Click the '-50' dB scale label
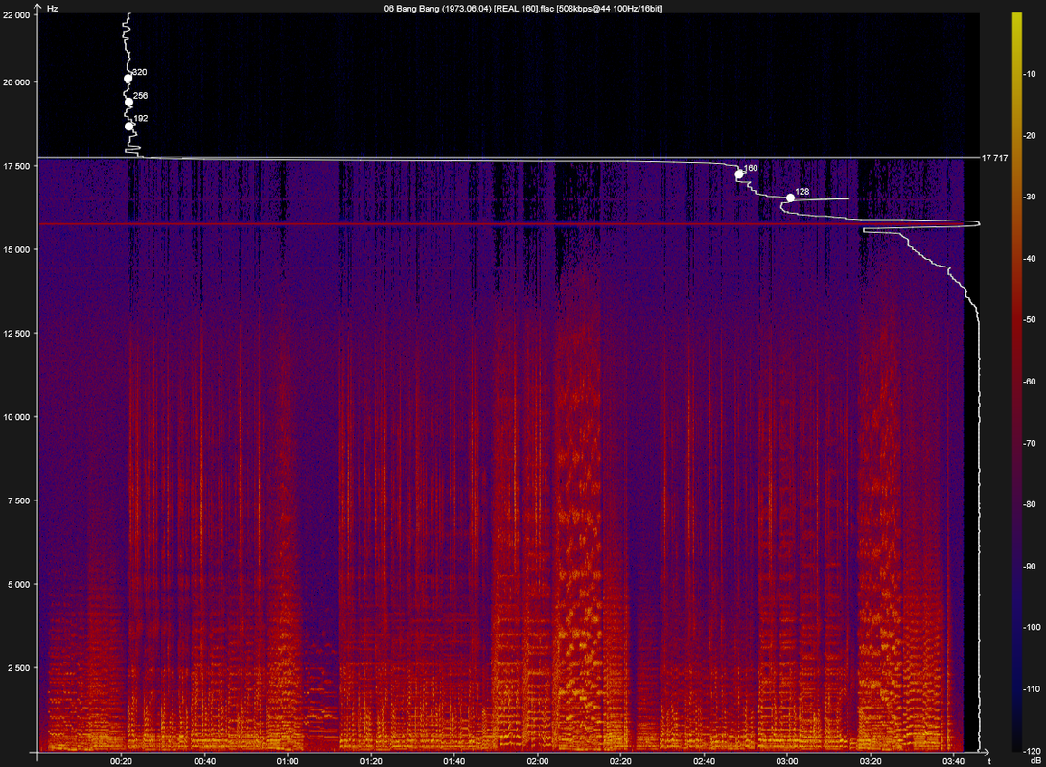Screen dimensions: 1046x767 tap(1030, 320)
